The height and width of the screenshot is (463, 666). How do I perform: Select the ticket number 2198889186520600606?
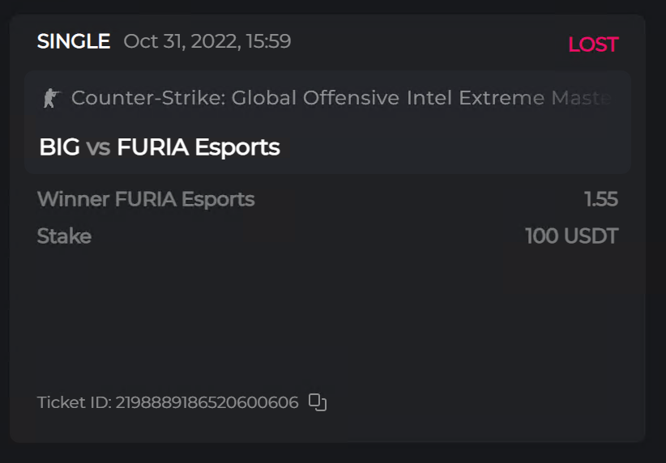point(207,402)
